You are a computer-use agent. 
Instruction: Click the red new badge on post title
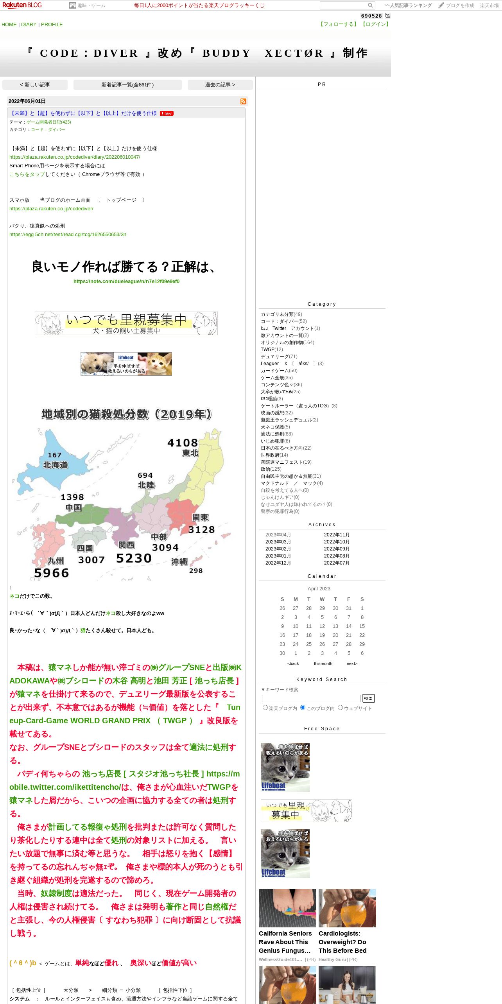[167, 113]
